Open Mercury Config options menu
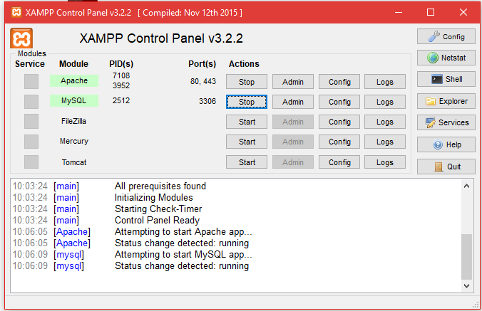 pyautogui.click(x=339, y=142)
